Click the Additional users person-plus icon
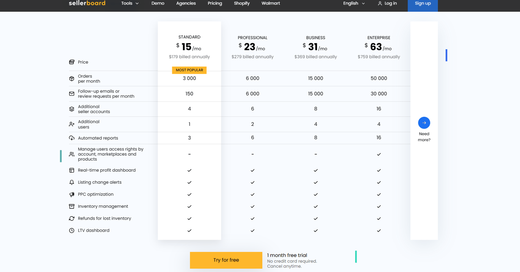This screenshot has width=520, height=272. click(x=72, y=124)
